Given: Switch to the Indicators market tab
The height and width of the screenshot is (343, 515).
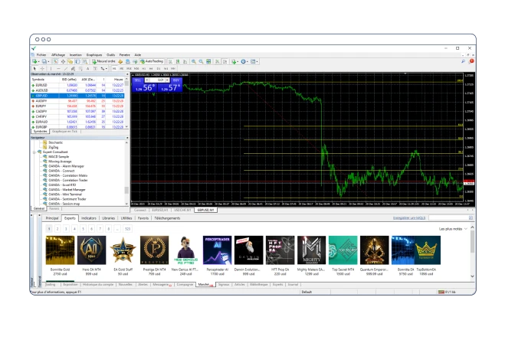Looking at the screenshot, I should click(89, 218).
